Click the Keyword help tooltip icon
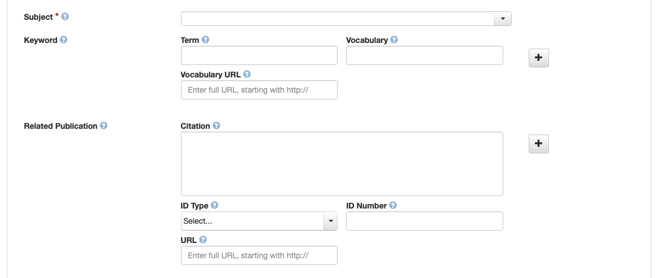Image resolution: width=657 pixels, height=278 pixels. click(63, 40)
